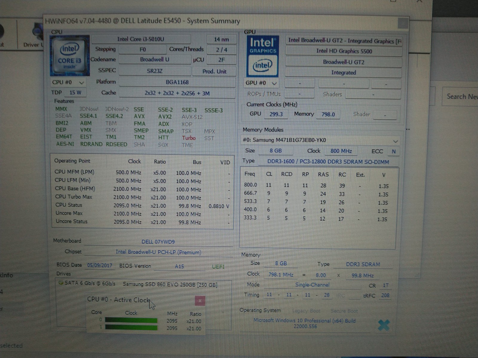Image resolution: width=478 pixels, height=358 pixels.
Task: Click the BIOS date 05/09/2017
Action: click(100, 266)
